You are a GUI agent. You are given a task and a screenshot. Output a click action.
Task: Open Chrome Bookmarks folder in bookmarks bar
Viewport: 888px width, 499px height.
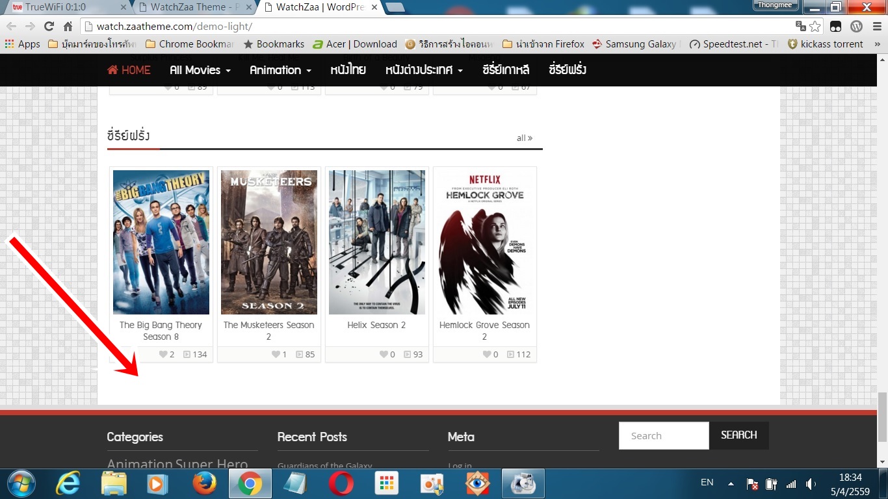click(x=190, y=44)
